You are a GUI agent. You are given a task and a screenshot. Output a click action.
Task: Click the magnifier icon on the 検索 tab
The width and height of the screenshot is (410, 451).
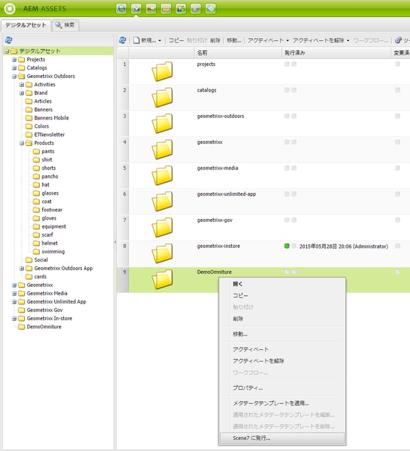(x=58, y=25)
